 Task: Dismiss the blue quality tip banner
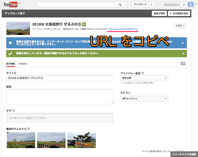[183, 43]
